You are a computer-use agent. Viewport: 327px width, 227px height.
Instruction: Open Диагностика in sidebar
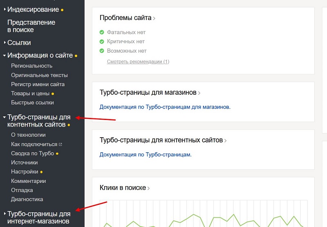pyautogui.click(x=27, y=200)
